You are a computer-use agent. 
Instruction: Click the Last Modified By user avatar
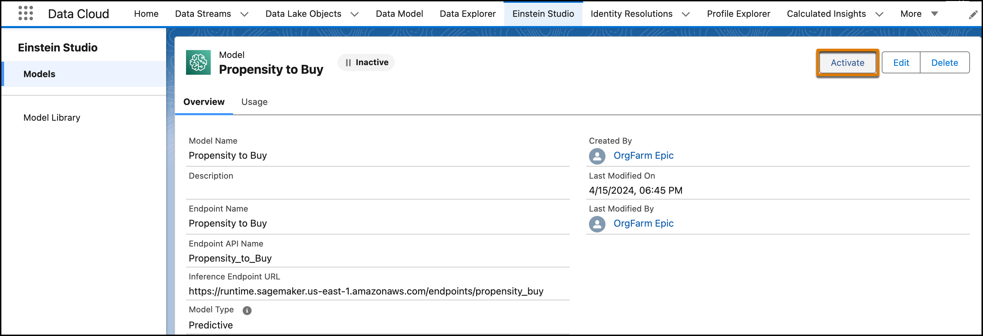point(597,224)
